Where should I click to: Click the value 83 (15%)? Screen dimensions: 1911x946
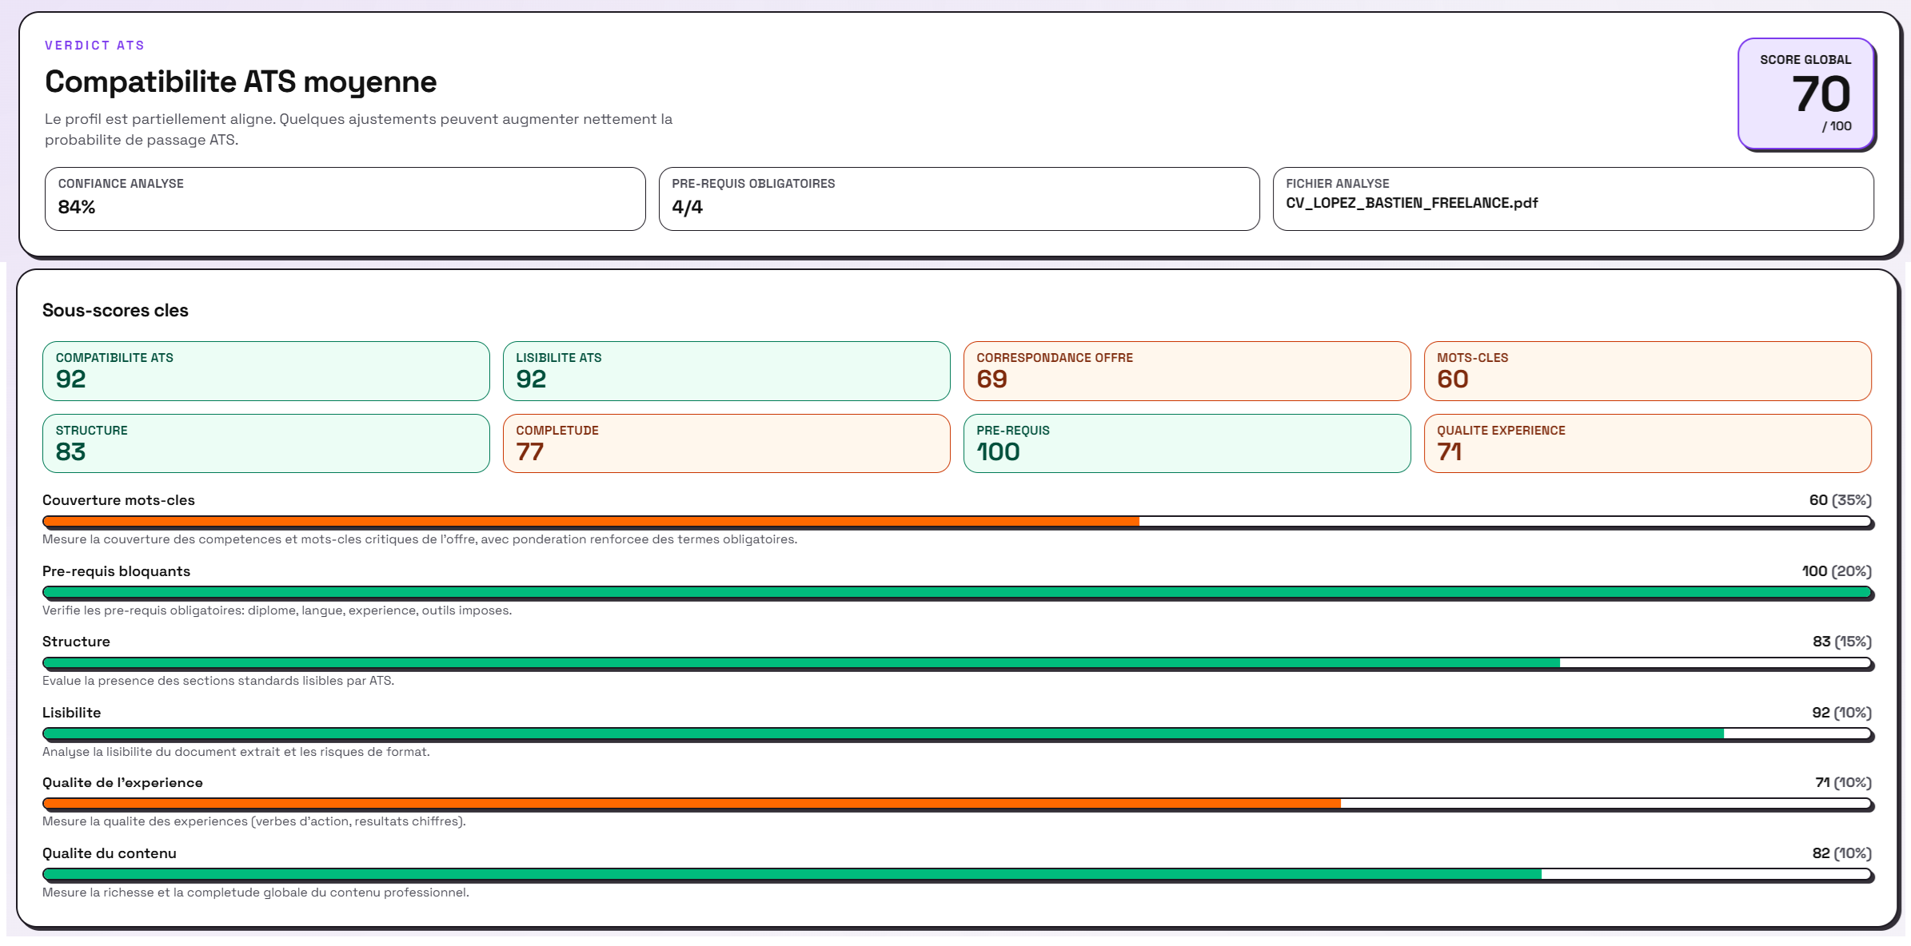[x=1841, y=642]
